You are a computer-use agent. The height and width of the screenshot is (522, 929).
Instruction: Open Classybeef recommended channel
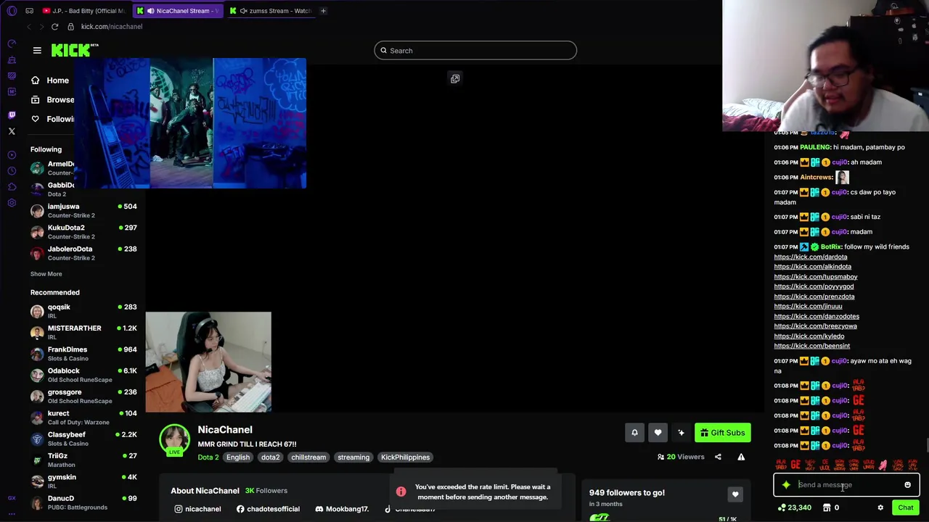point(83,439)
